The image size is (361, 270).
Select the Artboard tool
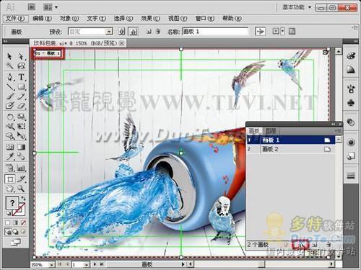(x=10, y=179)
